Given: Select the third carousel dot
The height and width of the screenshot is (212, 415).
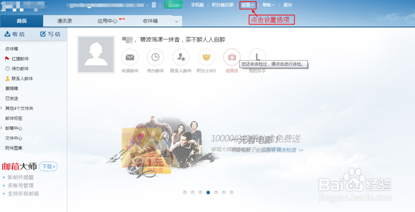Looking at the screenshot, I should tap(200, 192).
